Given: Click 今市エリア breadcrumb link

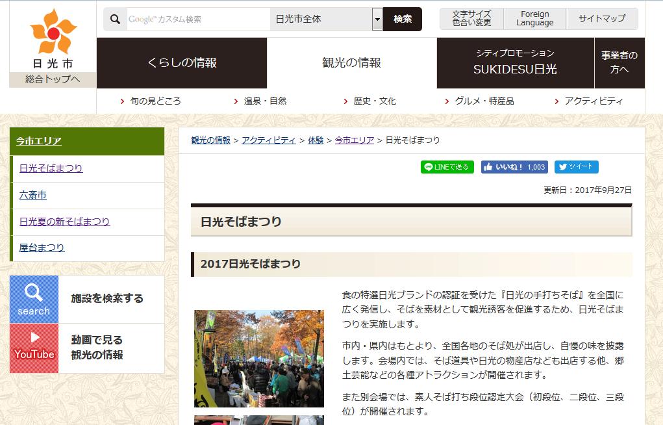Looking at the screenshot, I should click(355, 140).
